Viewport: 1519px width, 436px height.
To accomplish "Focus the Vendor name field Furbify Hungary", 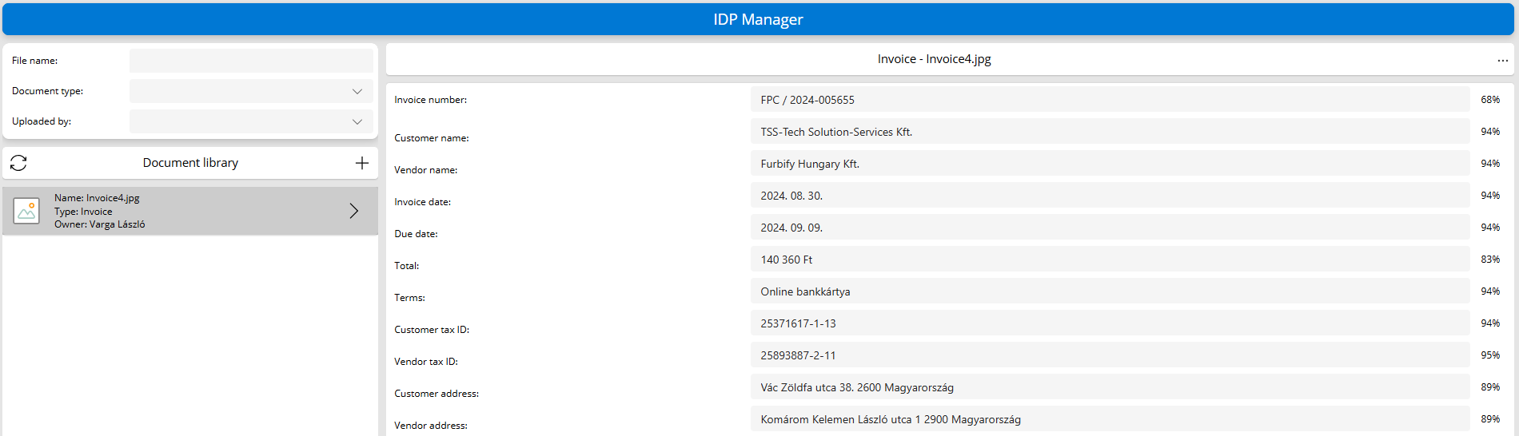I will [1110, 164].
